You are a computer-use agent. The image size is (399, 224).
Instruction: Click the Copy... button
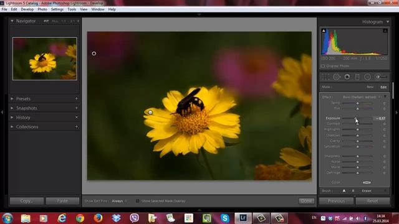coord(27,201)
